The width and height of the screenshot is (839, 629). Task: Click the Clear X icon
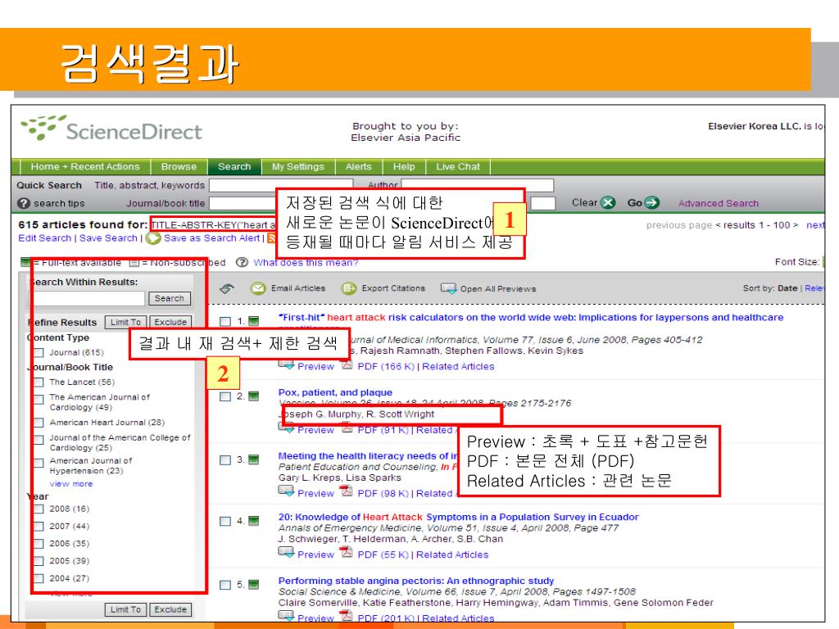pyautogui.click(x=608, y=203)
